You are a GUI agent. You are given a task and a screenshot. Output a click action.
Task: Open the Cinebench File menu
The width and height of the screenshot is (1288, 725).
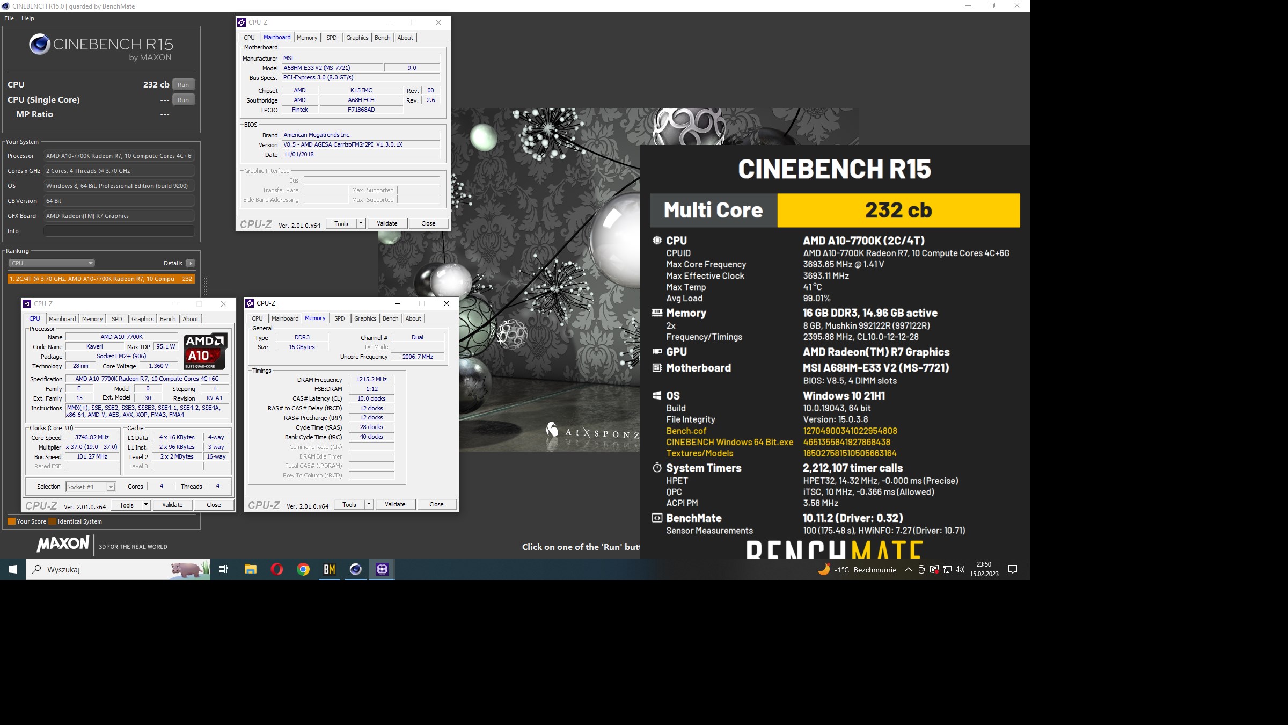tap(9, 18)
